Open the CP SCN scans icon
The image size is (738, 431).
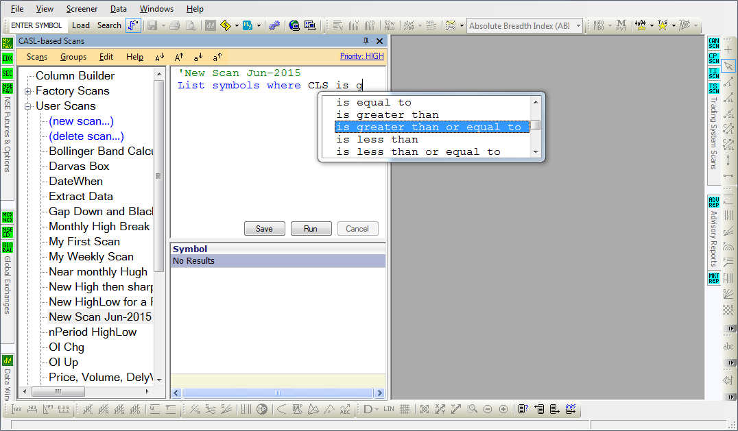(713, 58)
